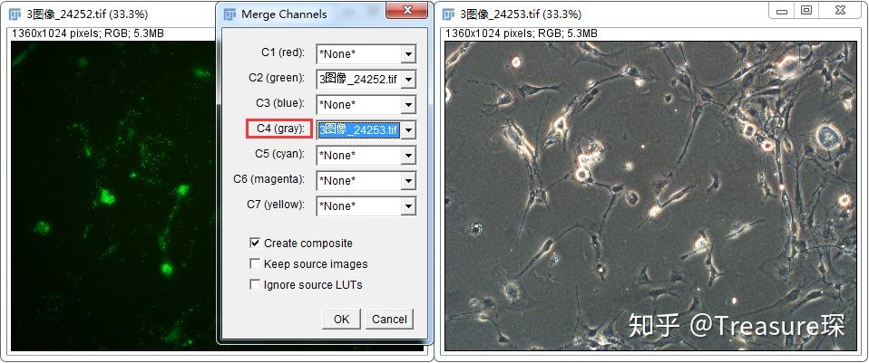
Task: Uncheck Create composite checkbox
Action: pos(255,243)
